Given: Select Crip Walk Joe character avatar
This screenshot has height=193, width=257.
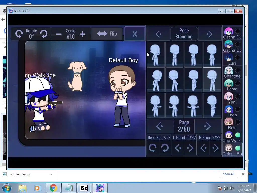Looking at the screenshot, I should pyautogui.click(x=229, y=135).
